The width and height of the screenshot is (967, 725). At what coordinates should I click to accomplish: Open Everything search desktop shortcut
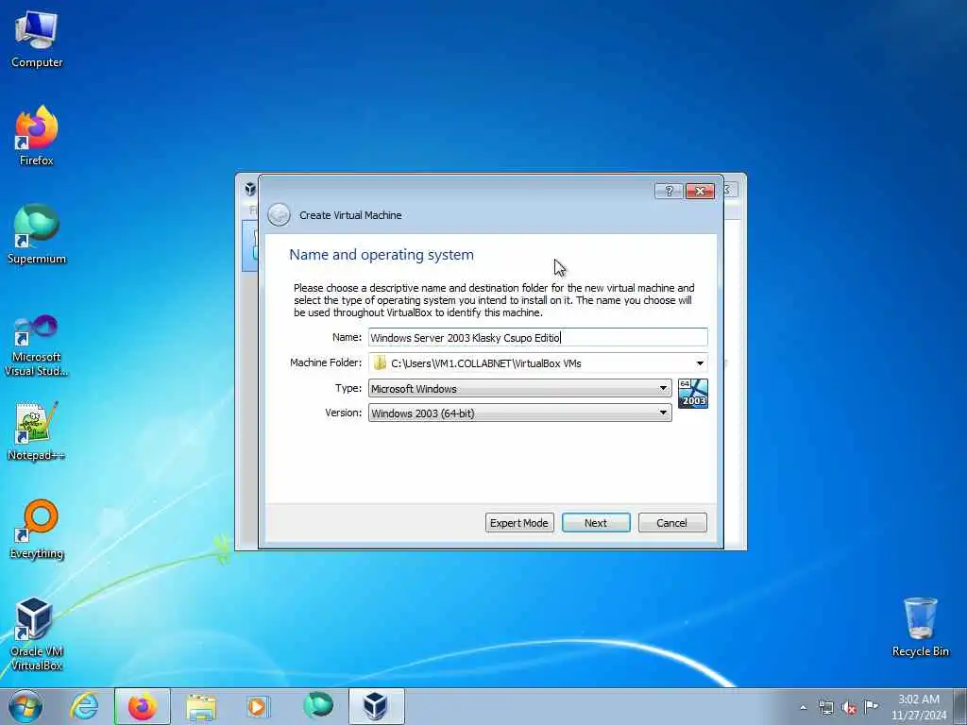tap(37, 529)
